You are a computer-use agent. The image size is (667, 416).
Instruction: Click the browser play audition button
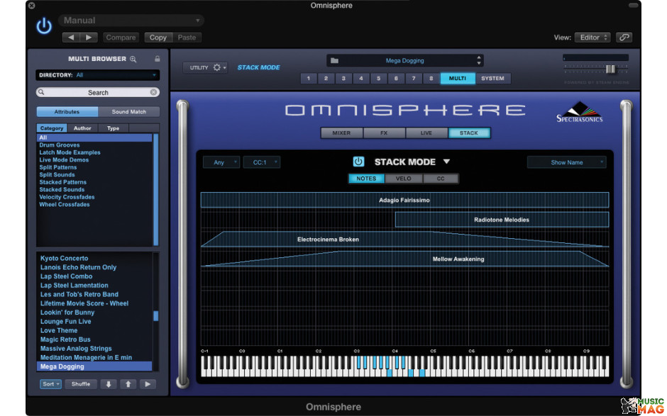(x=148, y=384)
